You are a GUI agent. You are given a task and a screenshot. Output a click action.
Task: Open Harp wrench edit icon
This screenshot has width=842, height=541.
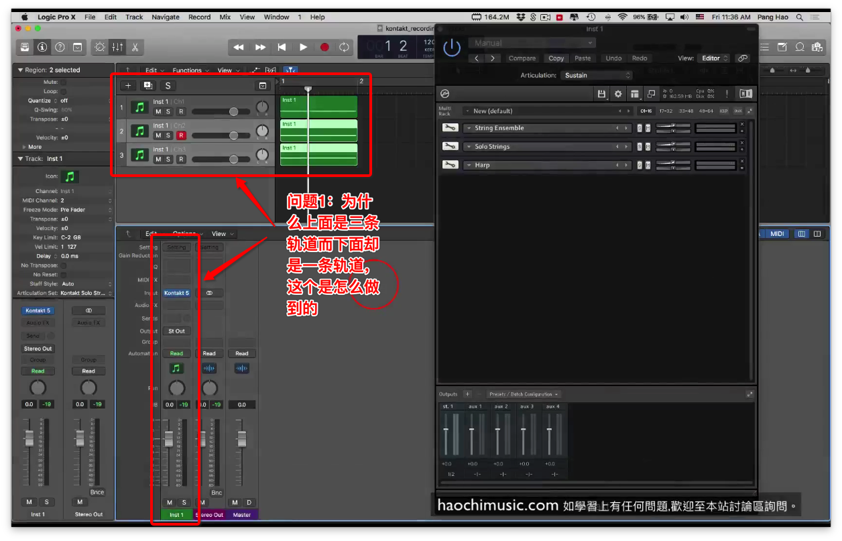point(450,165)
